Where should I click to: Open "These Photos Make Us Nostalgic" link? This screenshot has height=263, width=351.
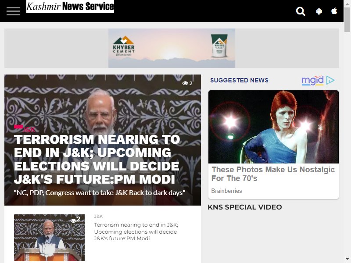[273, 174]
